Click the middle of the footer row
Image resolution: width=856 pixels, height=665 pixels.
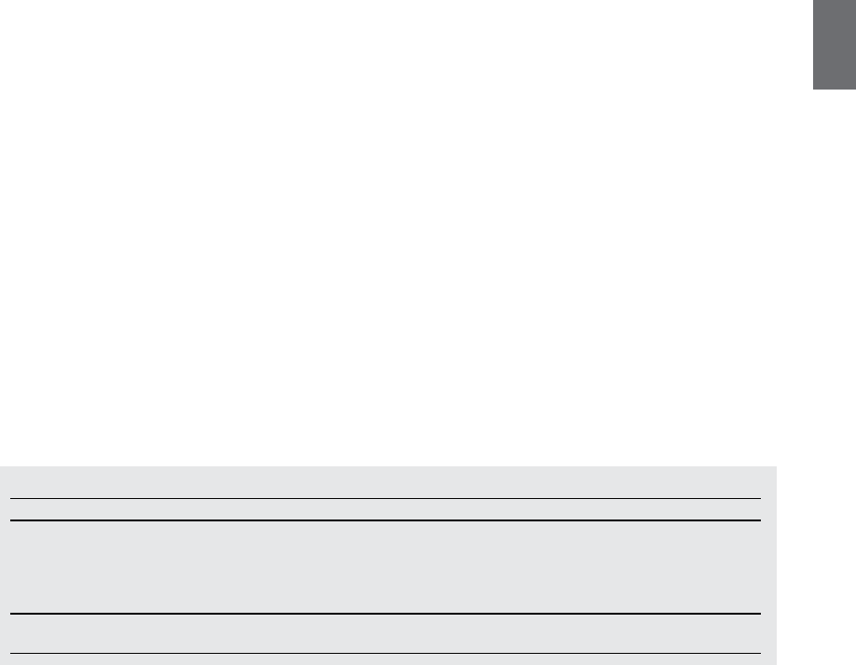[385, 633]
